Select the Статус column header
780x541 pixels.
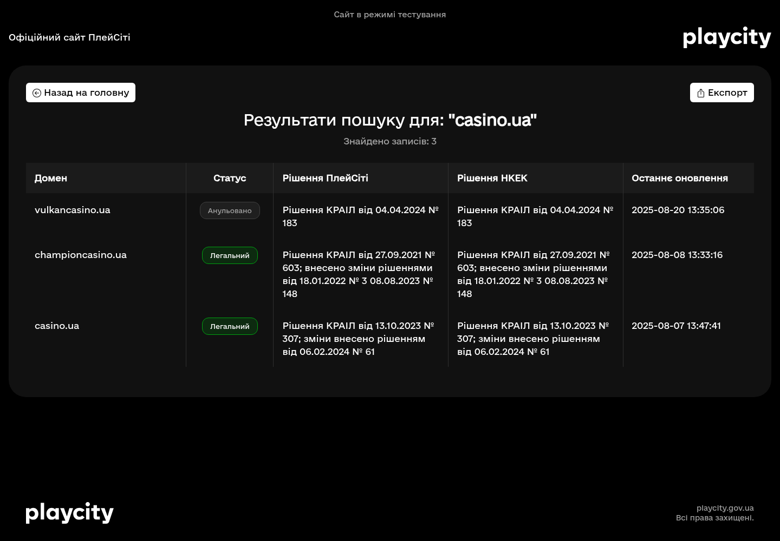point(230,178)
